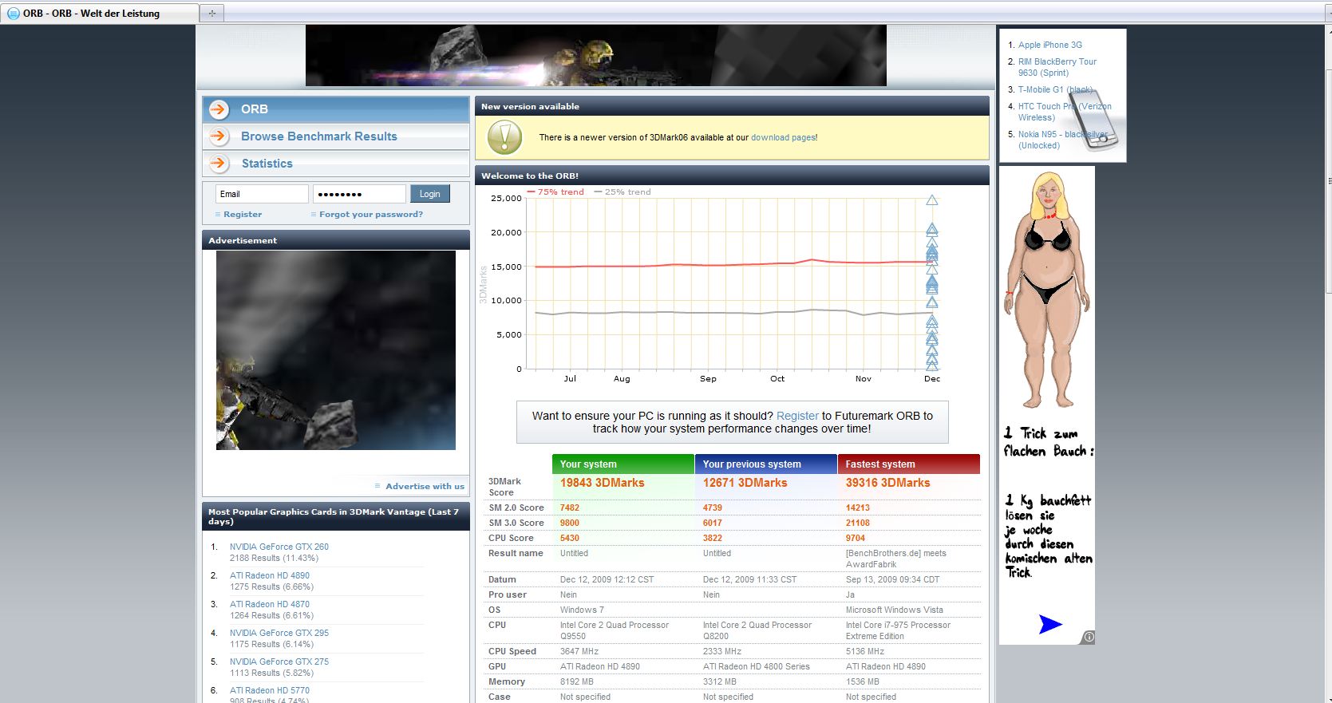Select the Fastest system column header
Screen dimensions: 1332x703
click(x=908, y=464)
